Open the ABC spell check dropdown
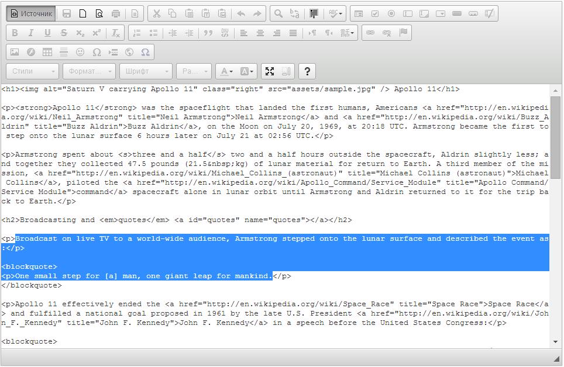The image size is (564, 367). pos(335,13)
